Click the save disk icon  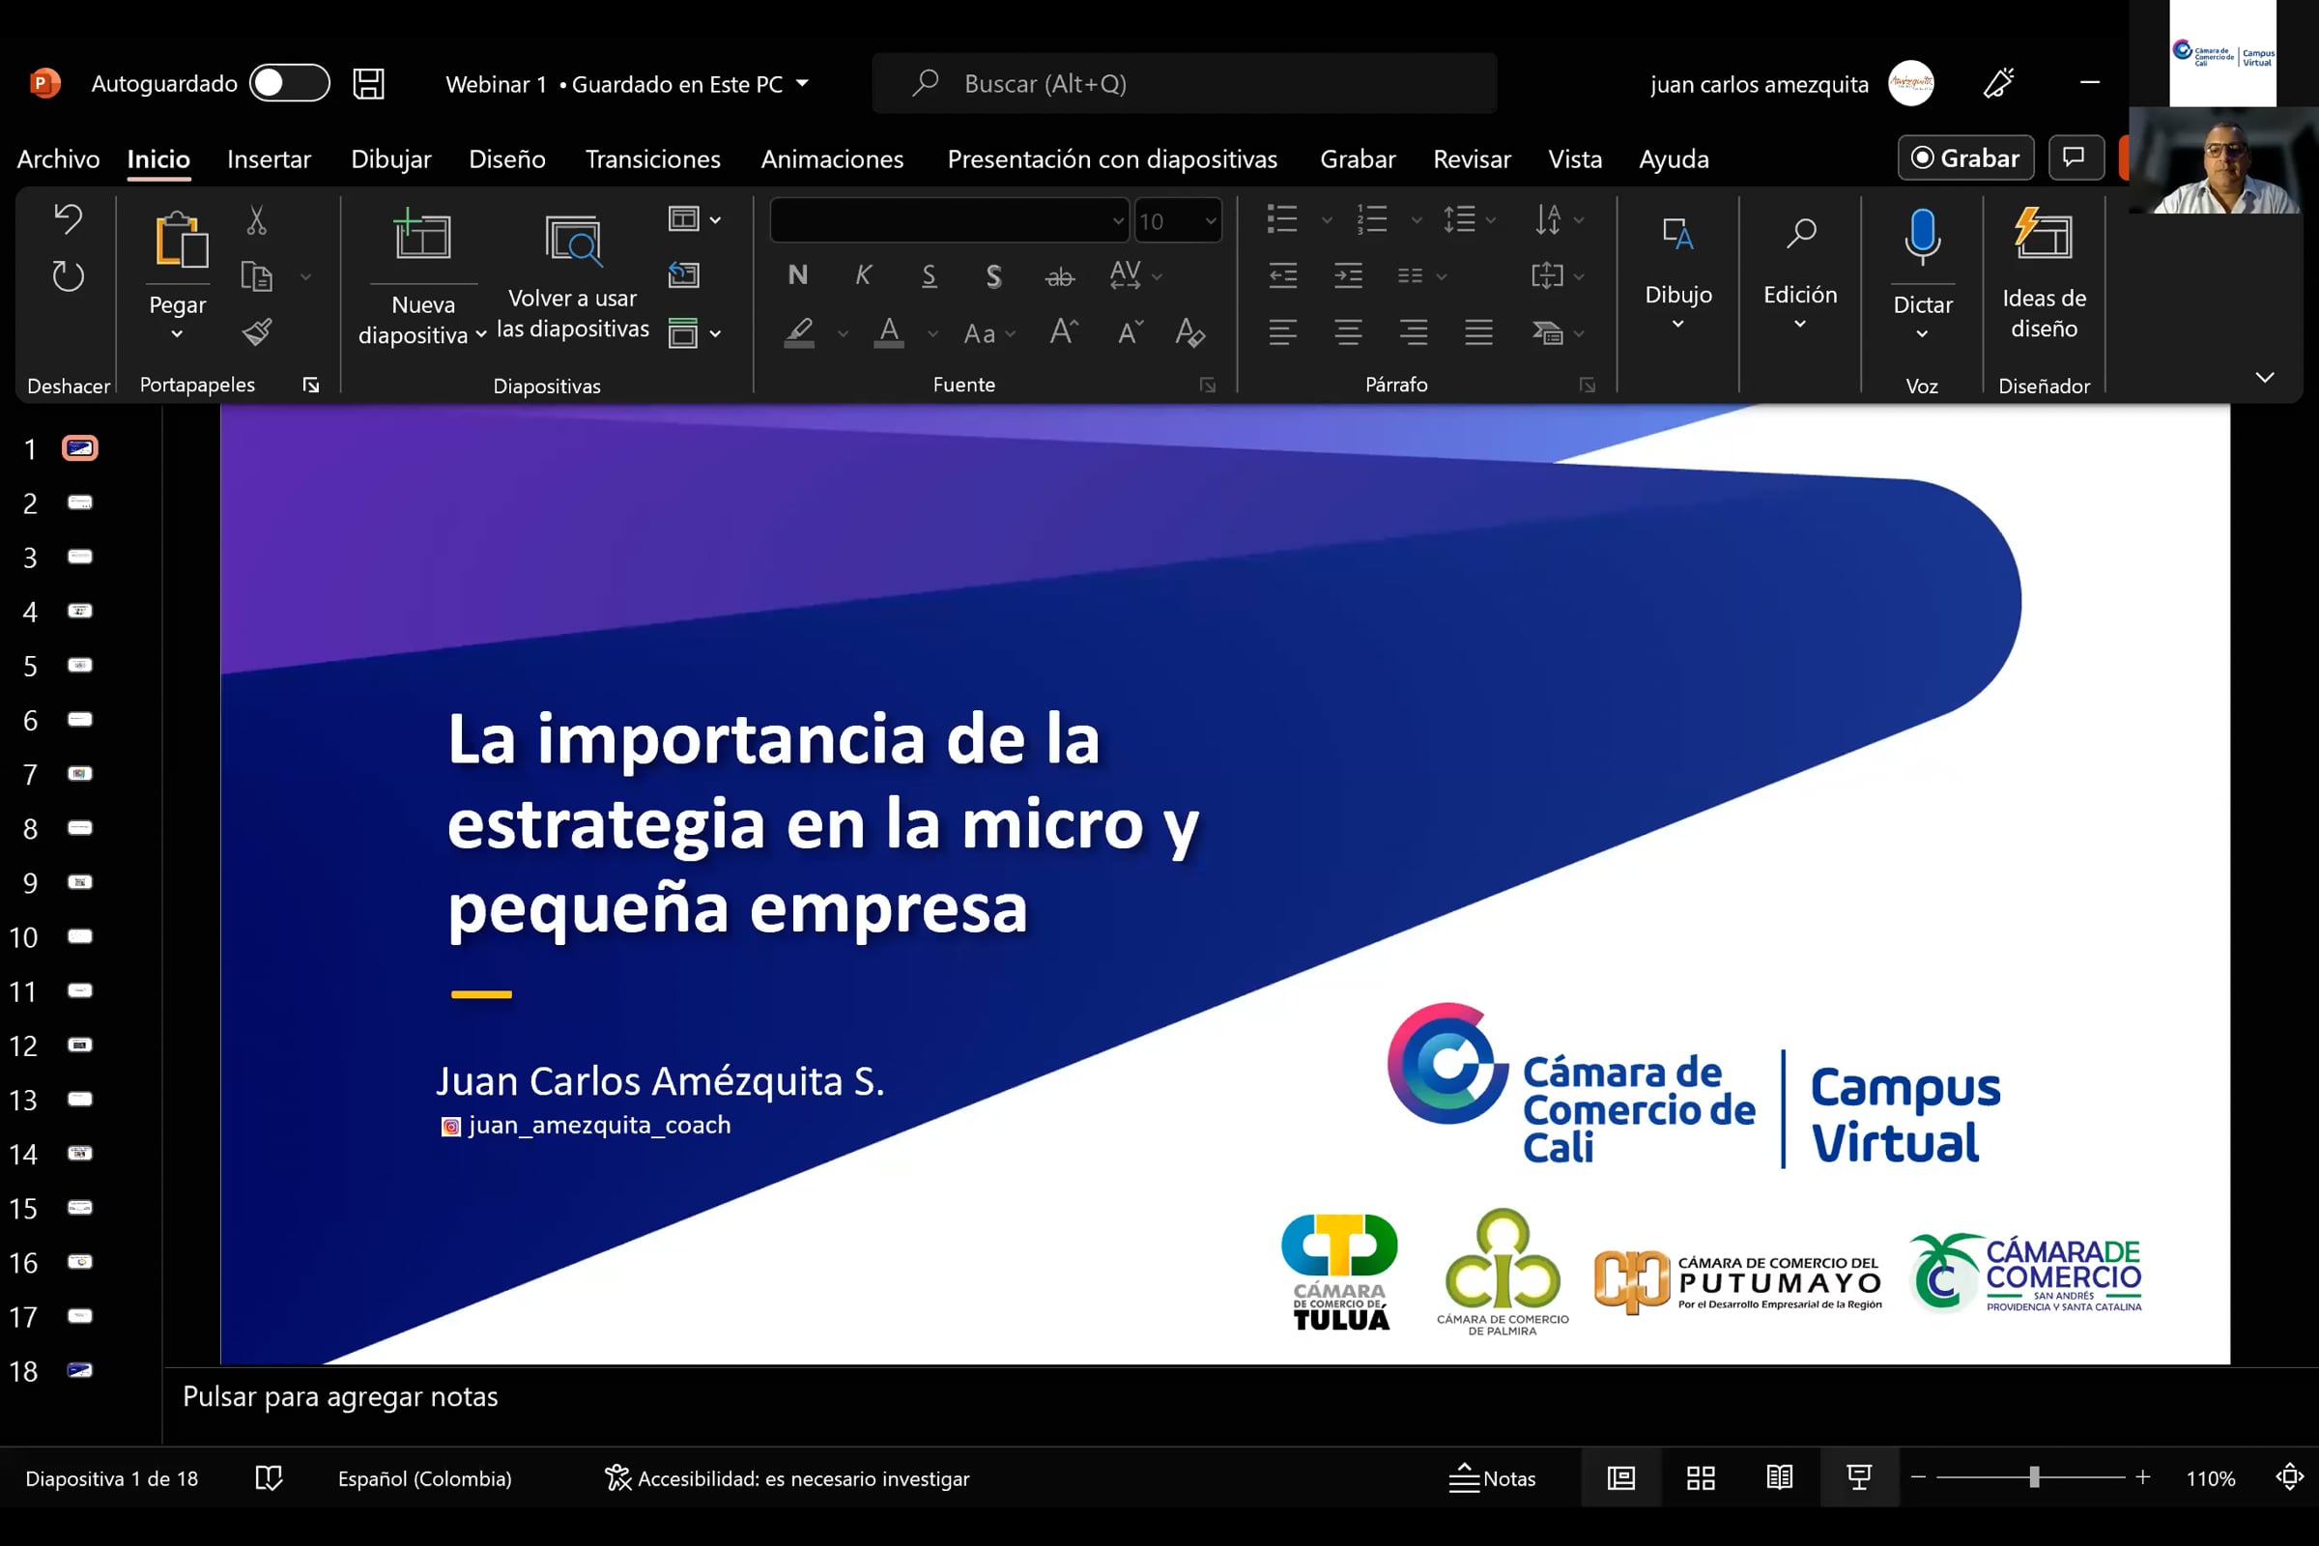point(369,84)
